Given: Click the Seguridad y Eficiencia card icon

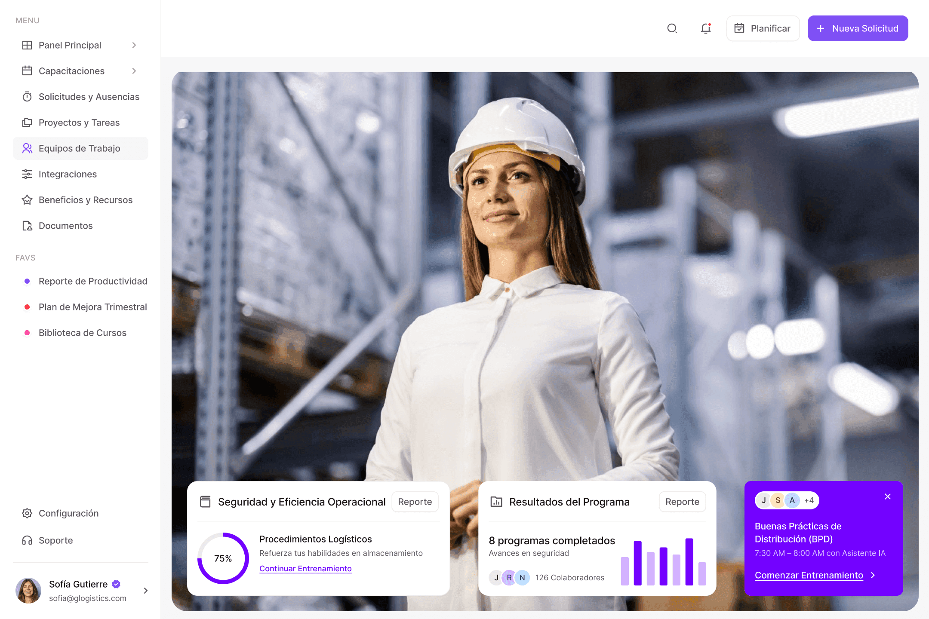Looking at the screenshot, I should point(205,502).
